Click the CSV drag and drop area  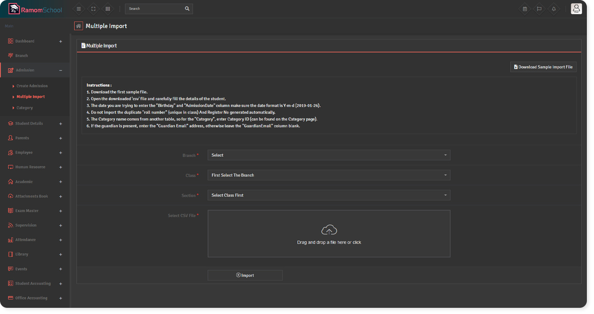point(328,234)
